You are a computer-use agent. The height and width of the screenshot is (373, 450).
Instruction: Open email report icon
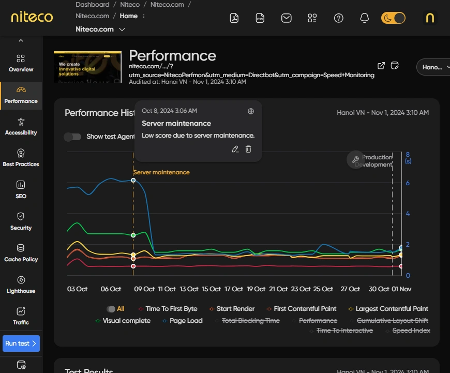(286, 18)
